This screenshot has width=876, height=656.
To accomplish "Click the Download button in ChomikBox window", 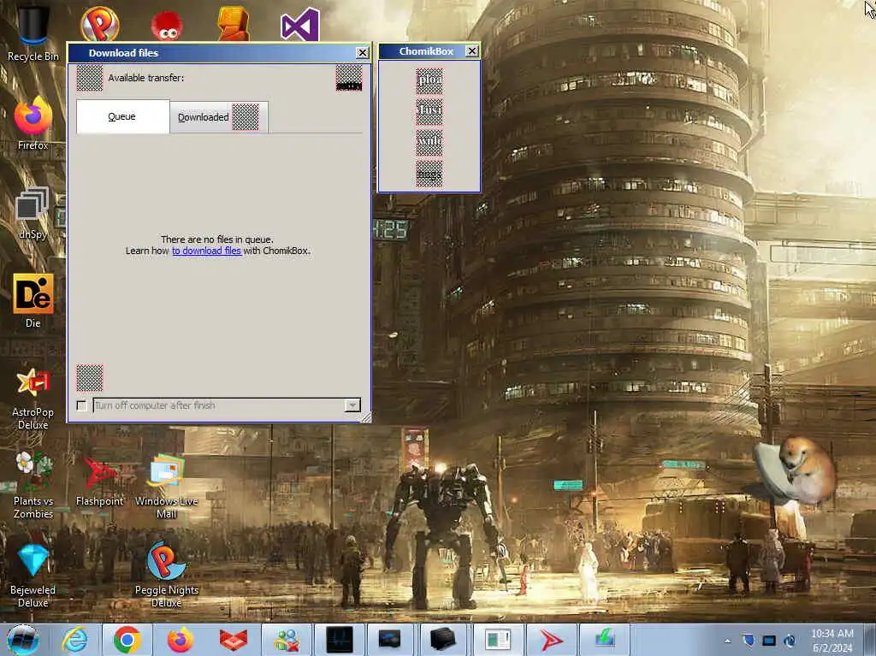I will pyautogui.click(x=429, y=143).
